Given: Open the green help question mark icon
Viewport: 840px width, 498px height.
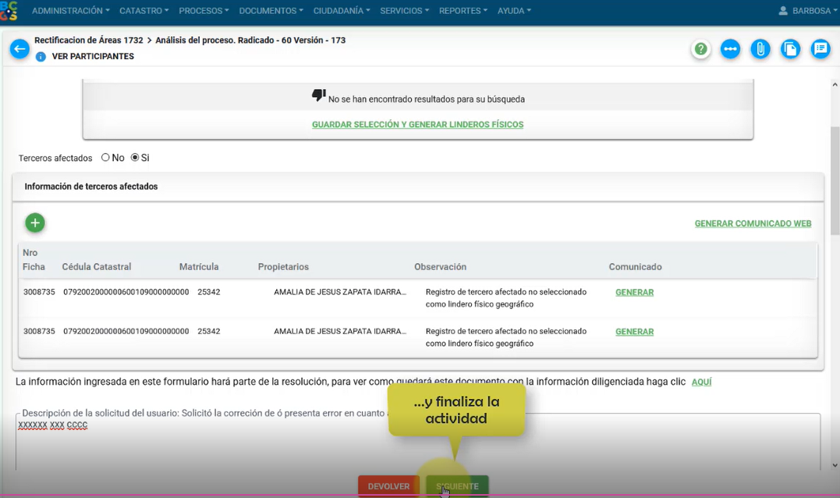Looking at the screenshot, I should coord(700,49).
